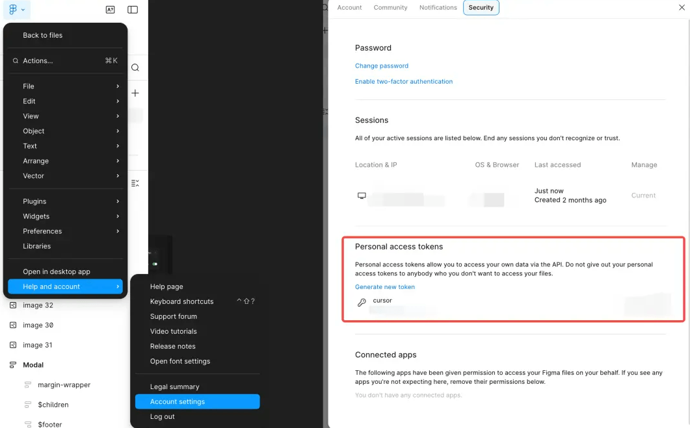Click the image 30 layer icon
This screenshot has height=428, width=690.
(x=13, y=325)
